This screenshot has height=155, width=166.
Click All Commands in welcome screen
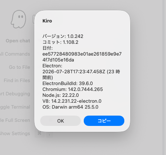[x=15, y=54]
